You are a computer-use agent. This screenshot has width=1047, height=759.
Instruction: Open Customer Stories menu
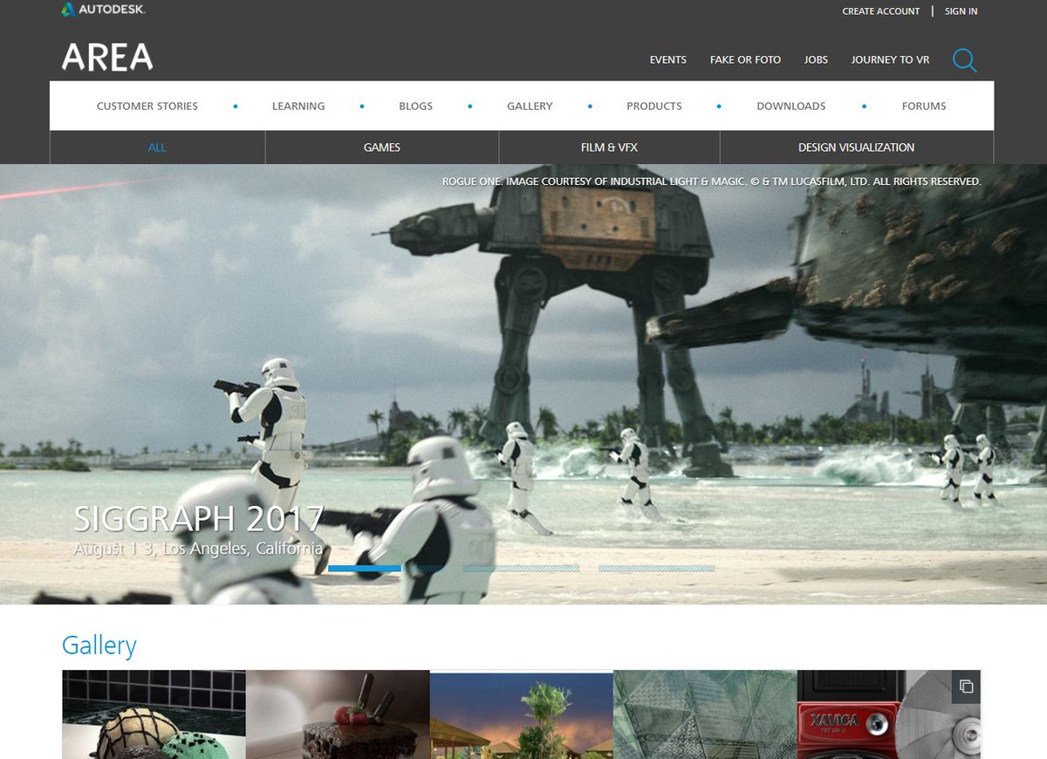click(147, 106)
